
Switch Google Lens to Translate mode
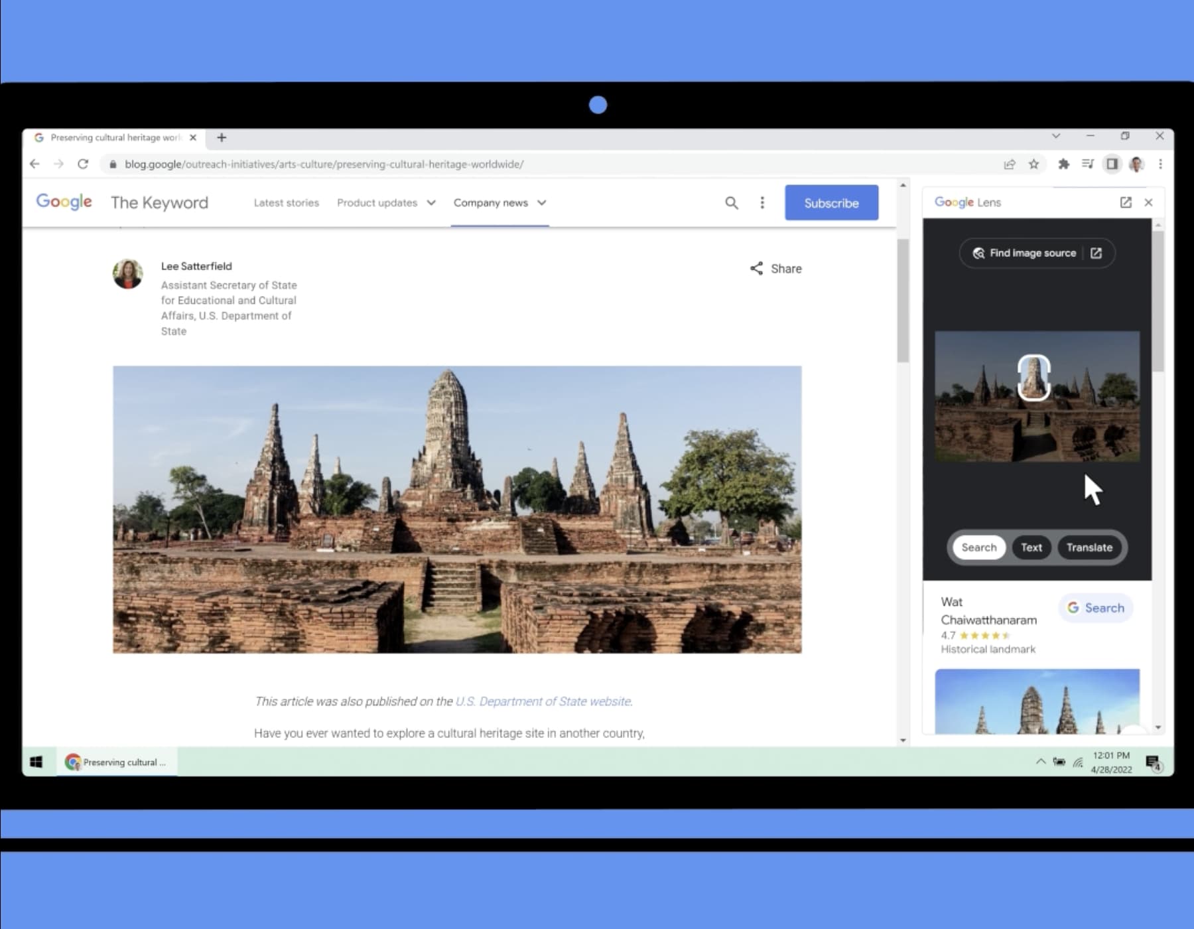coord(1089,547)
